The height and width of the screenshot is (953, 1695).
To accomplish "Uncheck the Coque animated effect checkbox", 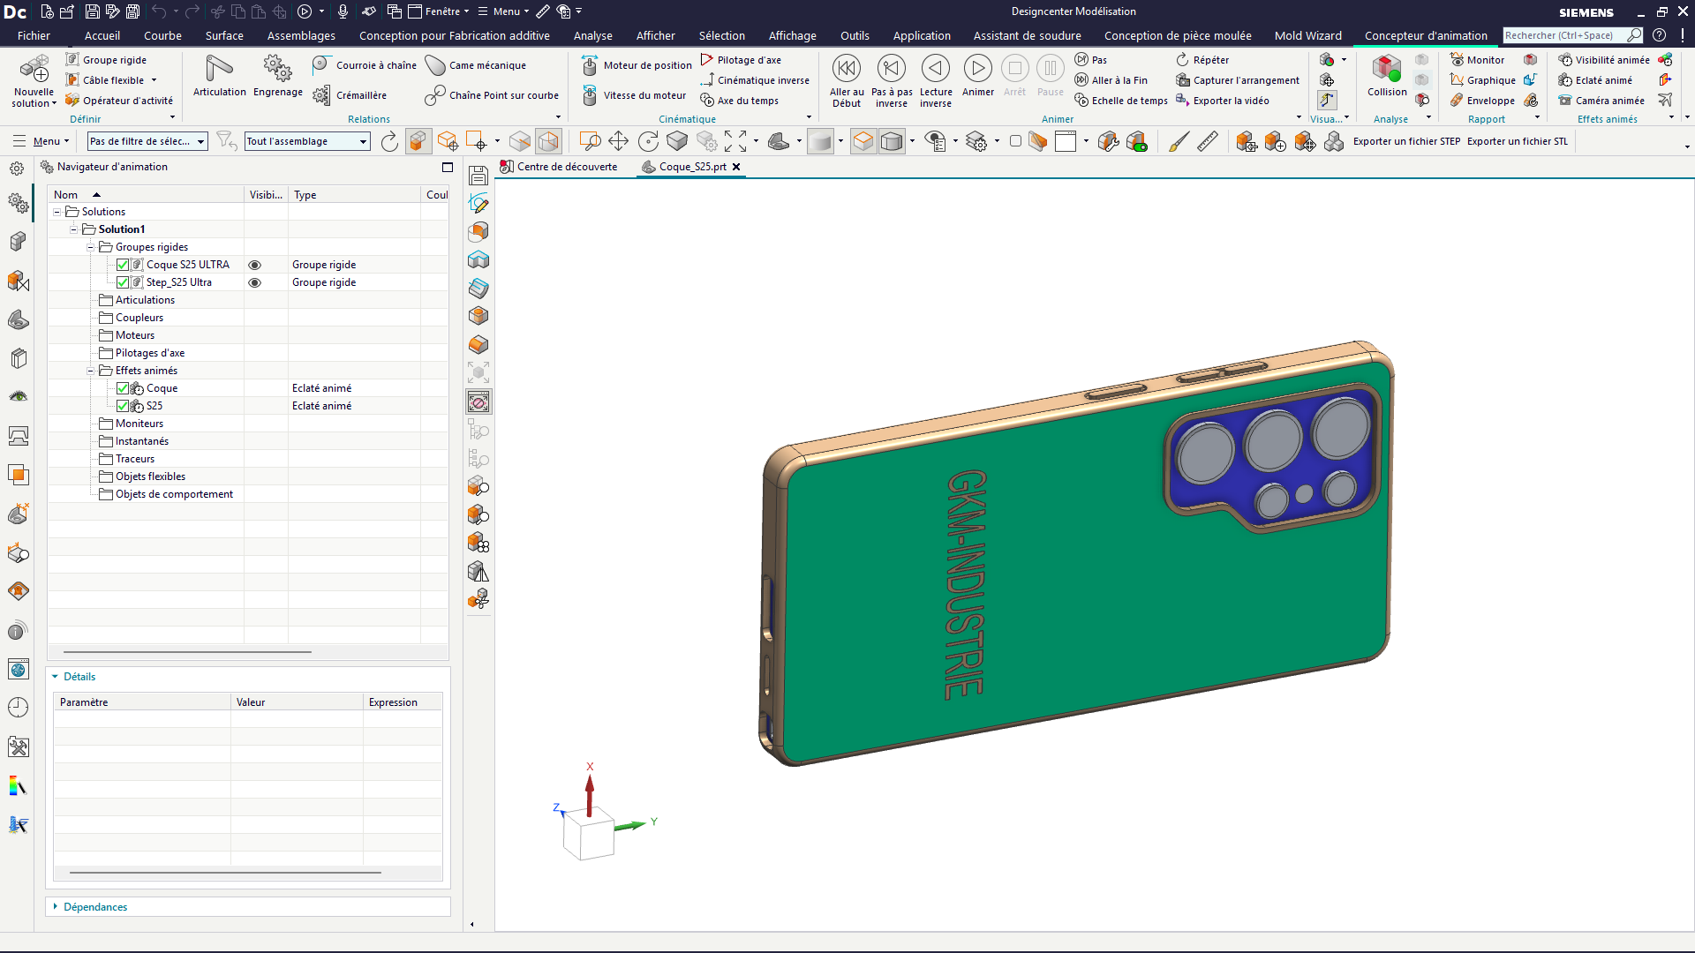I will 123,388.
